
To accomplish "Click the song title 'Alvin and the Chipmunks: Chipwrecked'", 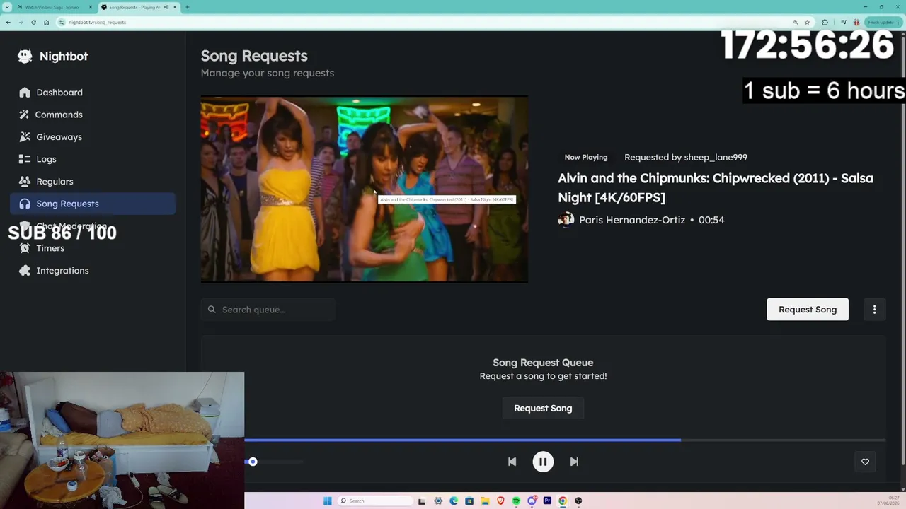I will tap(716, 187).
